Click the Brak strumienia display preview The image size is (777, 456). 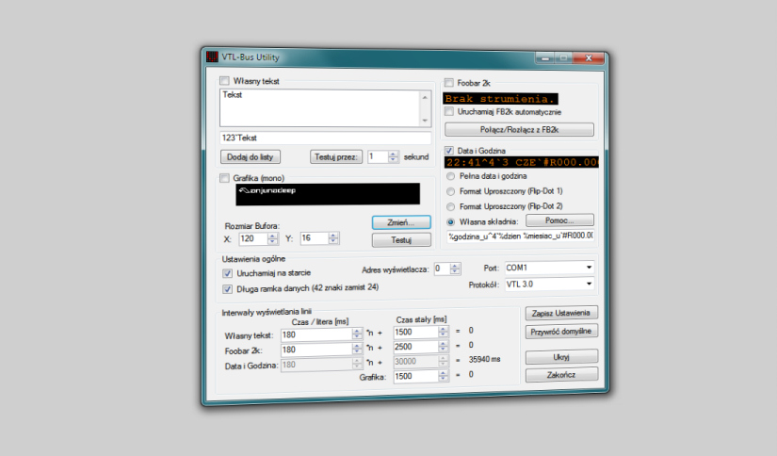pyautogui.click(x=500, y=99)
